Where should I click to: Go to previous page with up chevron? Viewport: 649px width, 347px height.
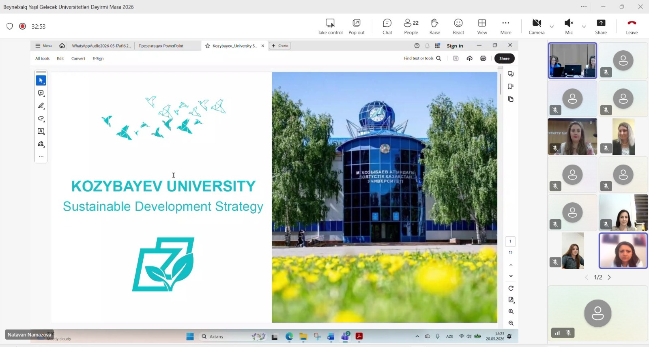[x=511, y=265]
